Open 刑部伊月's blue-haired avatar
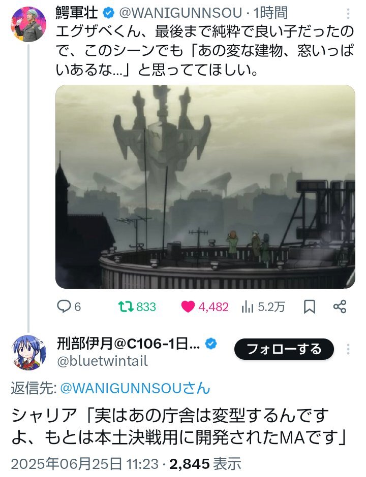Image resolution: width=366 pixels, height=477 pixels. click(x=28, y=353)
